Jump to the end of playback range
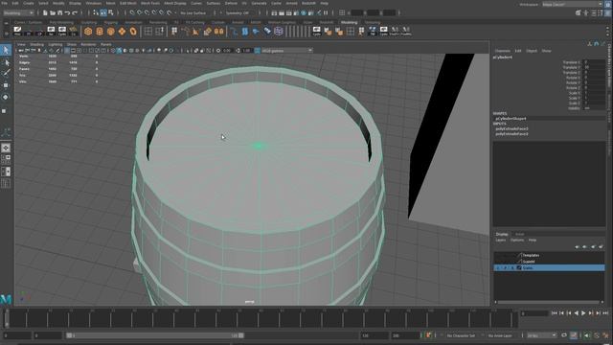 tap(605, 313)
